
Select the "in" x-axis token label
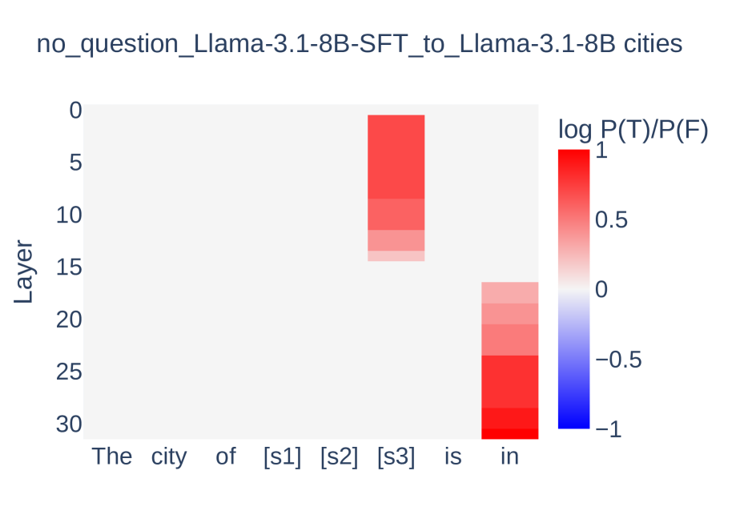point(509,457)
